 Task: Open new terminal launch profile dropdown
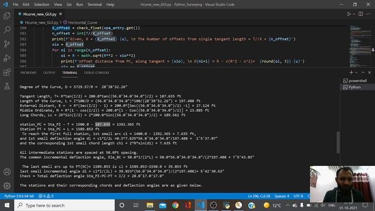click(x=356, y=73)
